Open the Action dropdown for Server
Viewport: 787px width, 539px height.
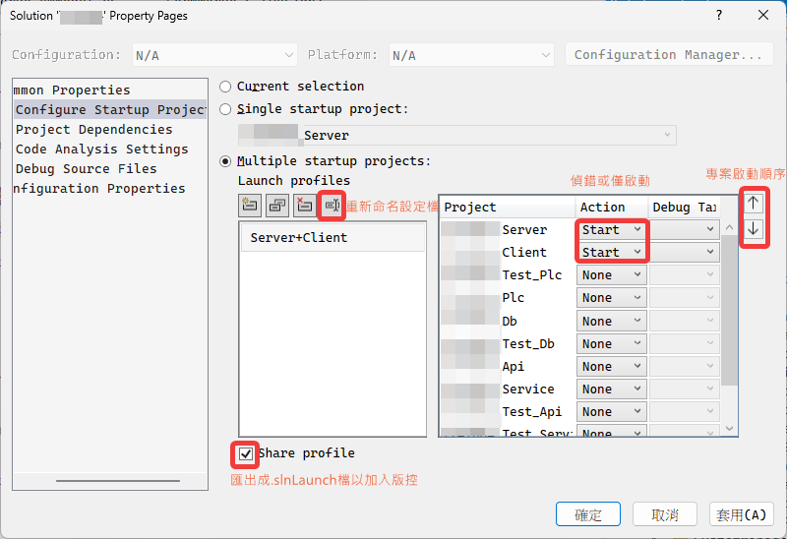[611, 229]
